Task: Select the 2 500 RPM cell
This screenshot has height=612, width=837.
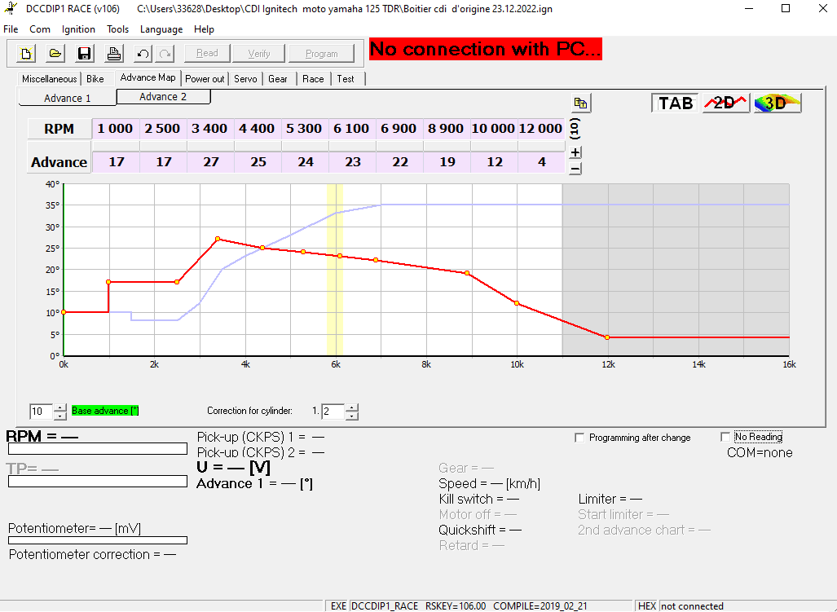Action: 162,129
